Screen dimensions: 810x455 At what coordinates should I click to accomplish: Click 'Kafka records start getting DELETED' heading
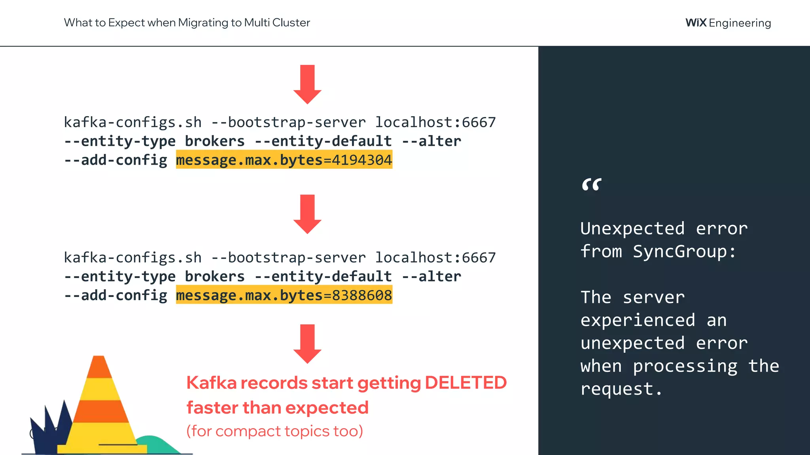(346, 383)
